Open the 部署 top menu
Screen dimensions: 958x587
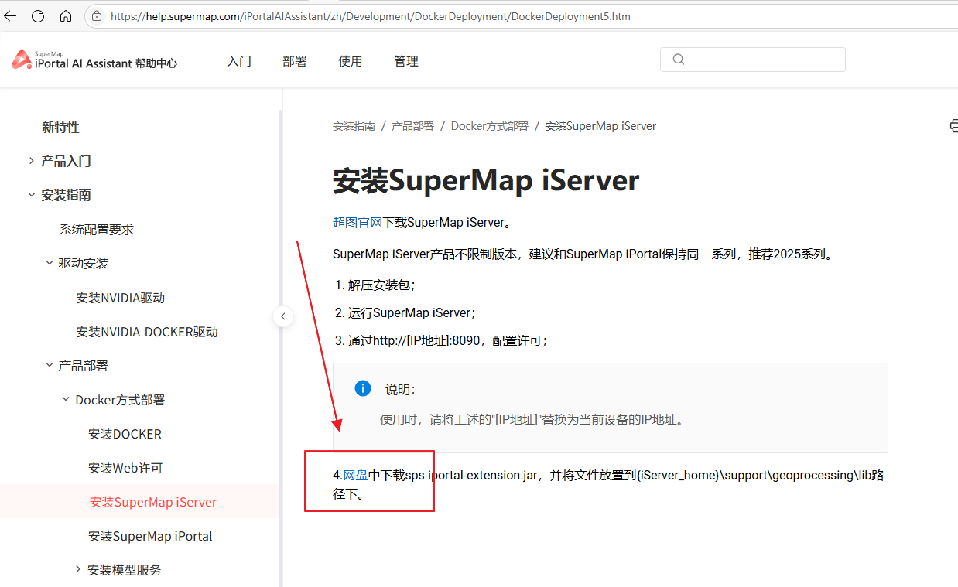(295, 61)
